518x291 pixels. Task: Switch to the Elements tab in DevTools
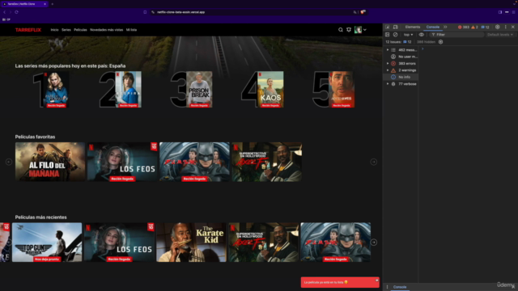pyautogui.click(x=413, y=27)
